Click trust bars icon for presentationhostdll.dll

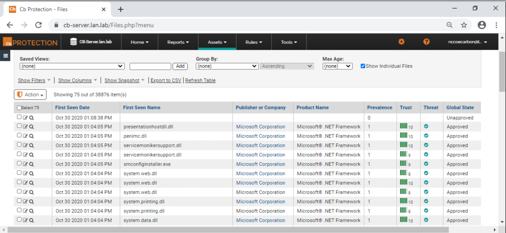[x=403, y=126]
